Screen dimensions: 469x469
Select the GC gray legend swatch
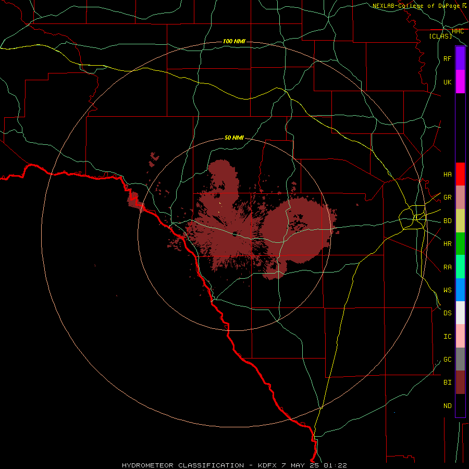460,359
